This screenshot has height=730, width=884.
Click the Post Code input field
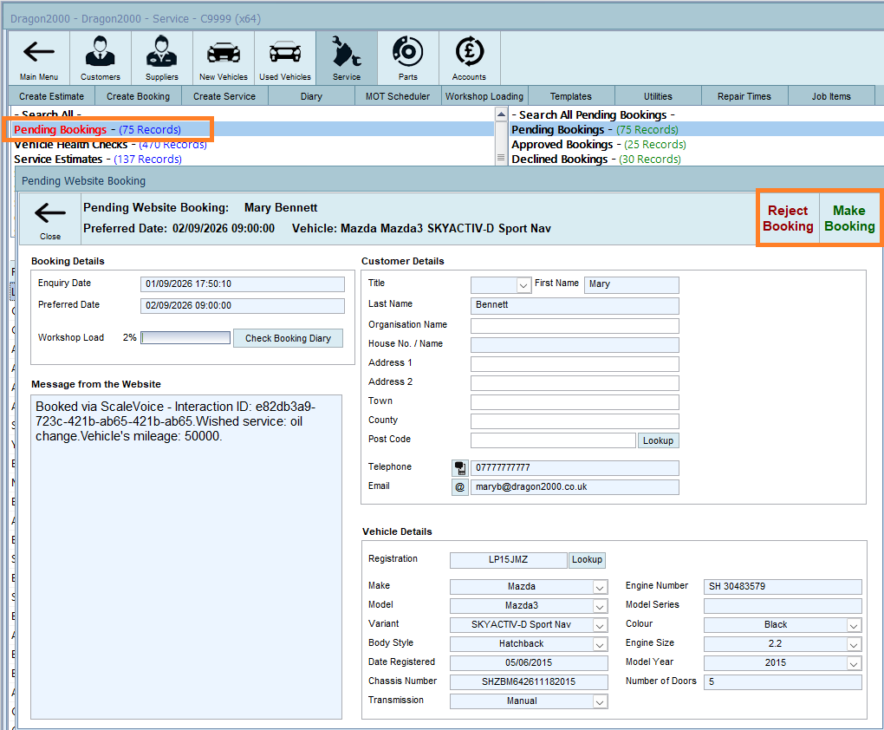point(553,440)
